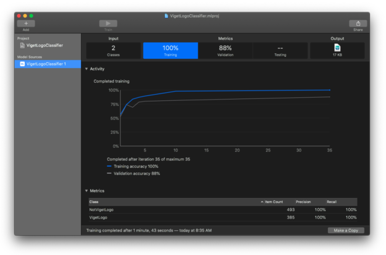This screenshot has height=255, width=386.
Task: Click the Add plus toolbar button
Action: tap(26, 24)
